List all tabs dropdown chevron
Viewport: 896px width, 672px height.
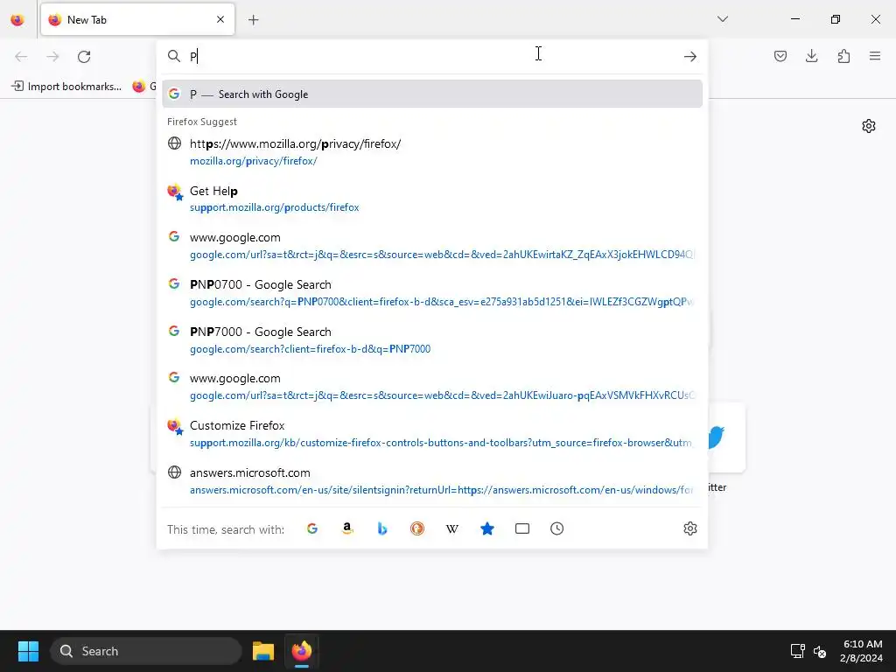[x=723, y=19]
